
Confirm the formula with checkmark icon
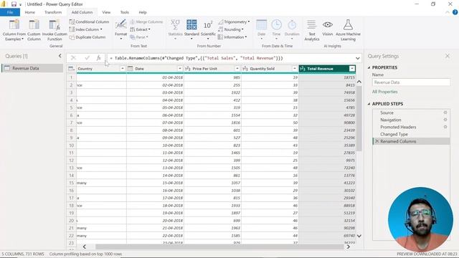pos(87,58)
